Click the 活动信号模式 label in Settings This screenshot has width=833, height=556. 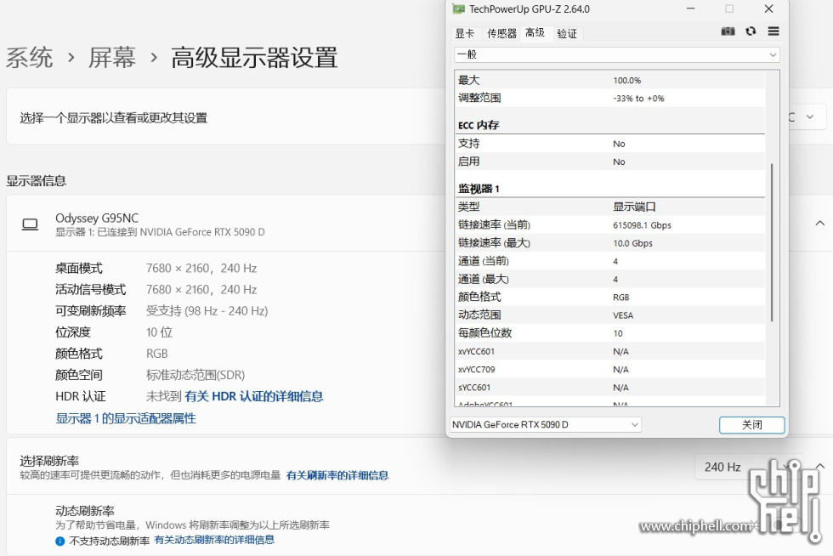91,290
